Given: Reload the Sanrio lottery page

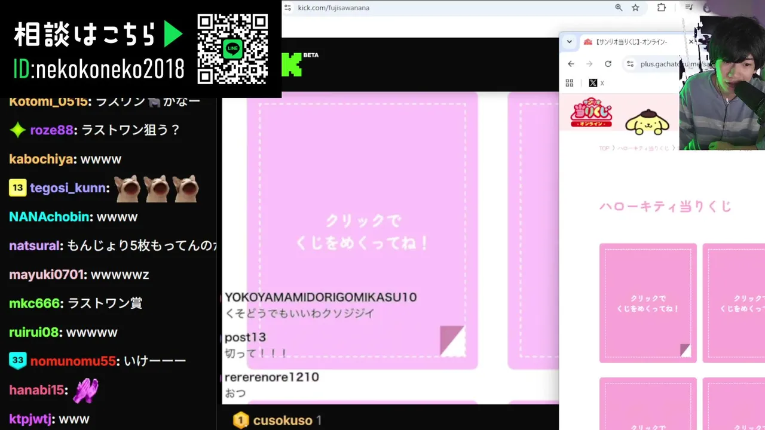Looking at the screenshot, I should point(608,64).
